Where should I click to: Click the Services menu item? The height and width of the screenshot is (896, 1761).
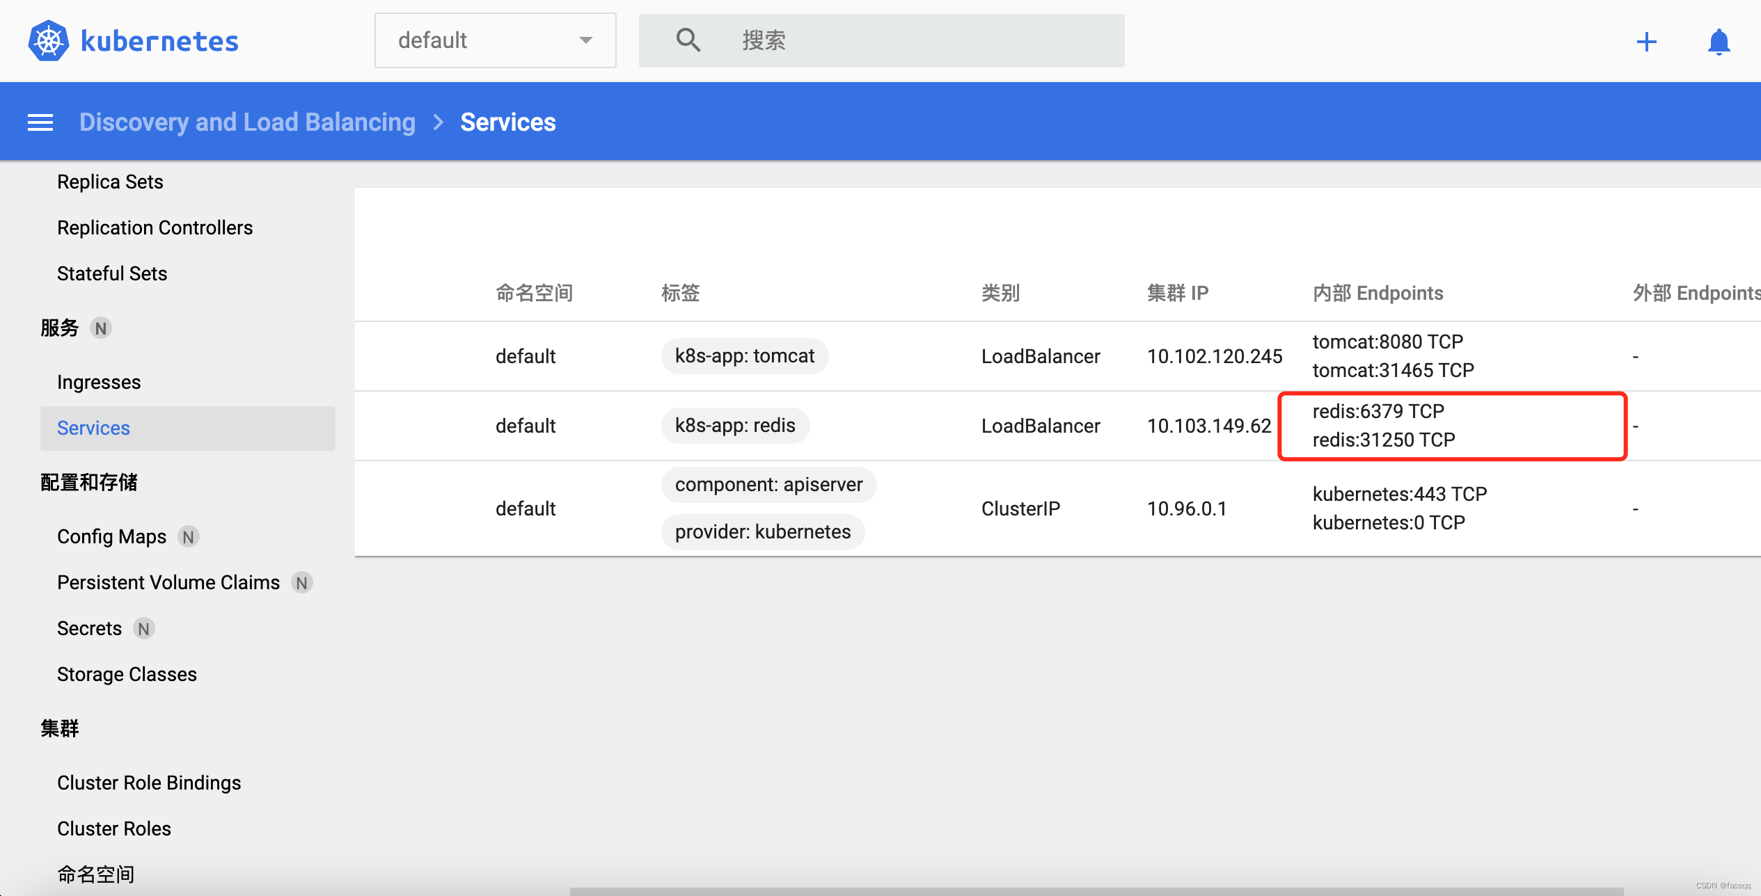[94, 429]
